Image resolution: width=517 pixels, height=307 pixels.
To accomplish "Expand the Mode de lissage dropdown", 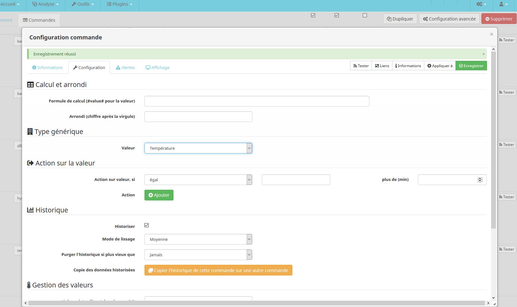I will point(198,239).
